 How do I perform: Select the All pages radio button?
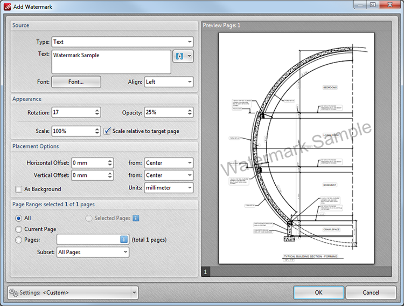[18, 219]
